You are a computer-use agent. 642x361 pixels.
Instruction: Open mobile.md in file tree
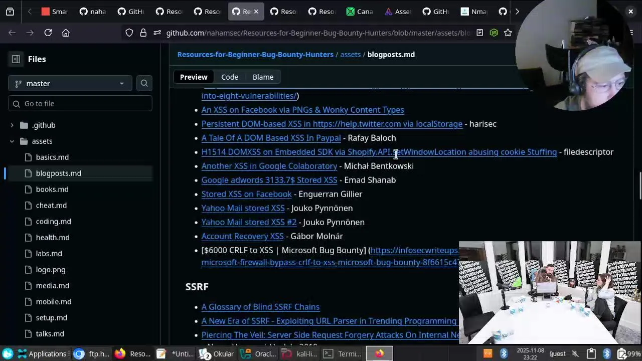click(54, 302)
